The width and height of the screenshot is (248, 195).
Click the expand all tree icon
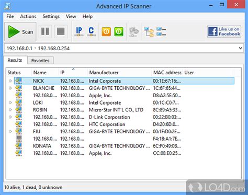tap(149, 31)
